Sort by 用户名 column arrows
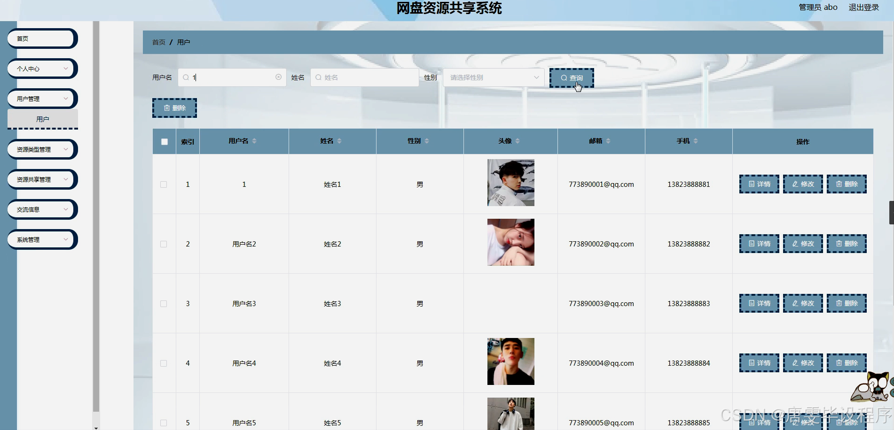The width and height of the screenshot is (894, 430). [x=254, y=141]
